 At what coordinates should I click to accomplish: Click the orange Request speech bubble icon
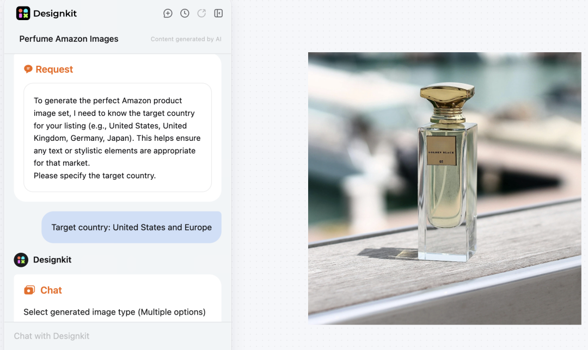coord(28,69)
